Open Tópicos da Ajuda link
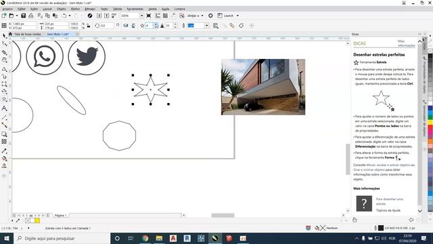Screen dimensions: 433x244 coord(388,211)
